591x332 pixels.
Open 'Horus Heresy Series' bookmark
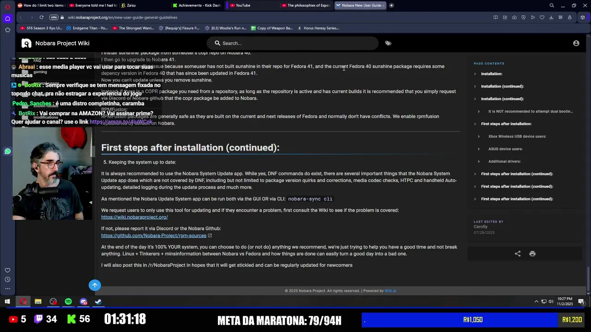point(318,28)
